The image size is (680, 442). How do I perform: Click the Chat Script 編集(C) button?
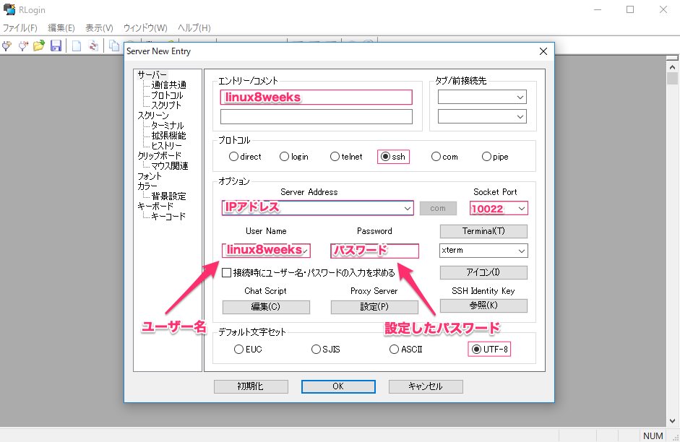click(266, 307)
